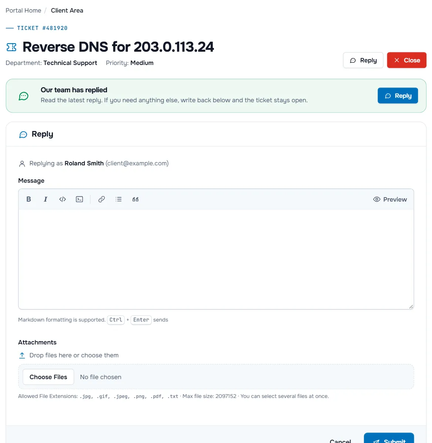Focus the Message text area
This screenshot has width=432, height=443.
(x=216, y=259)
